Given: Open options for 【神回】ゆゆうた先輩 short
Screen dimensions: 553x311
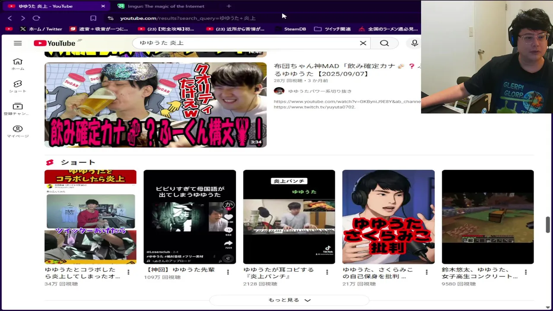Looking at the screenshot, I should pyautogui.click(x=228, y=272).
